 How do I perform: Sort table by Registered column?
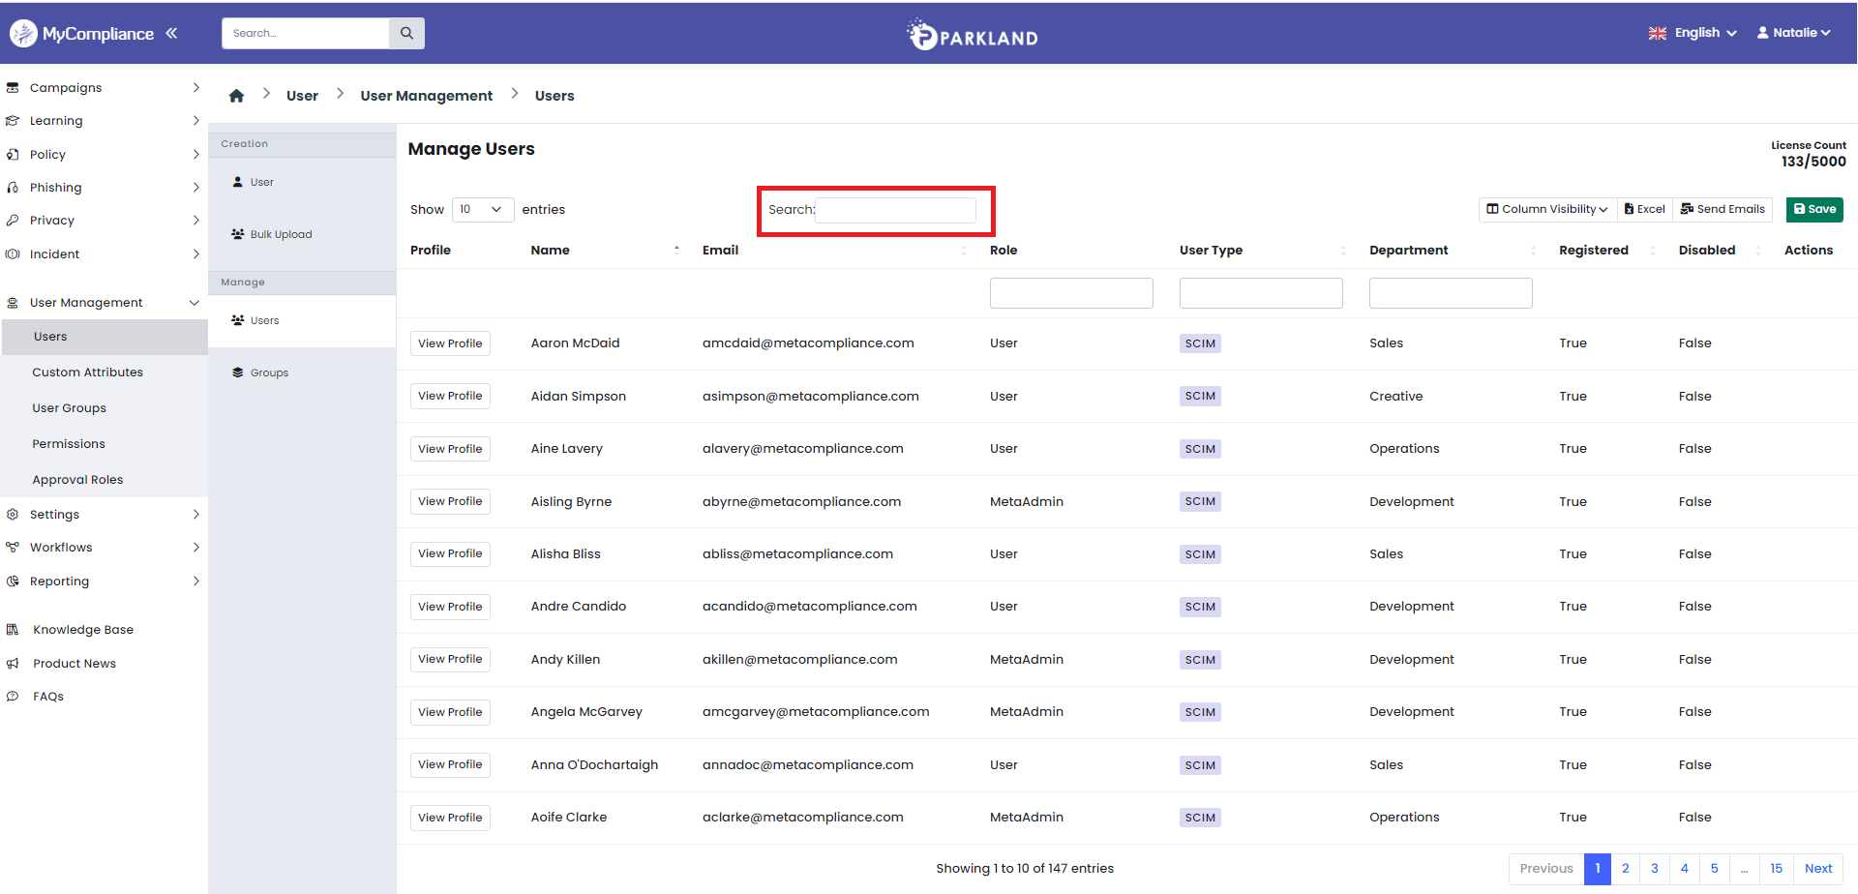pyautogui.click(x=1607, y=251)
